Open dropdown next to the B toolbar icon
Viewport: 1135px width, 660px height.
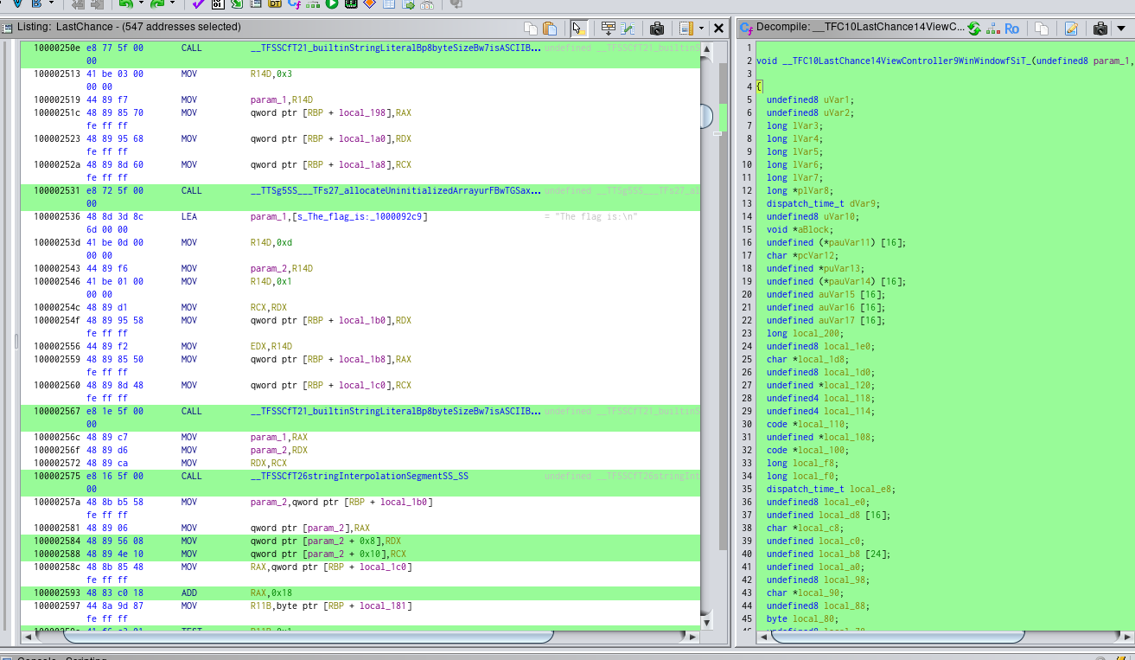(x=51, y=4)
